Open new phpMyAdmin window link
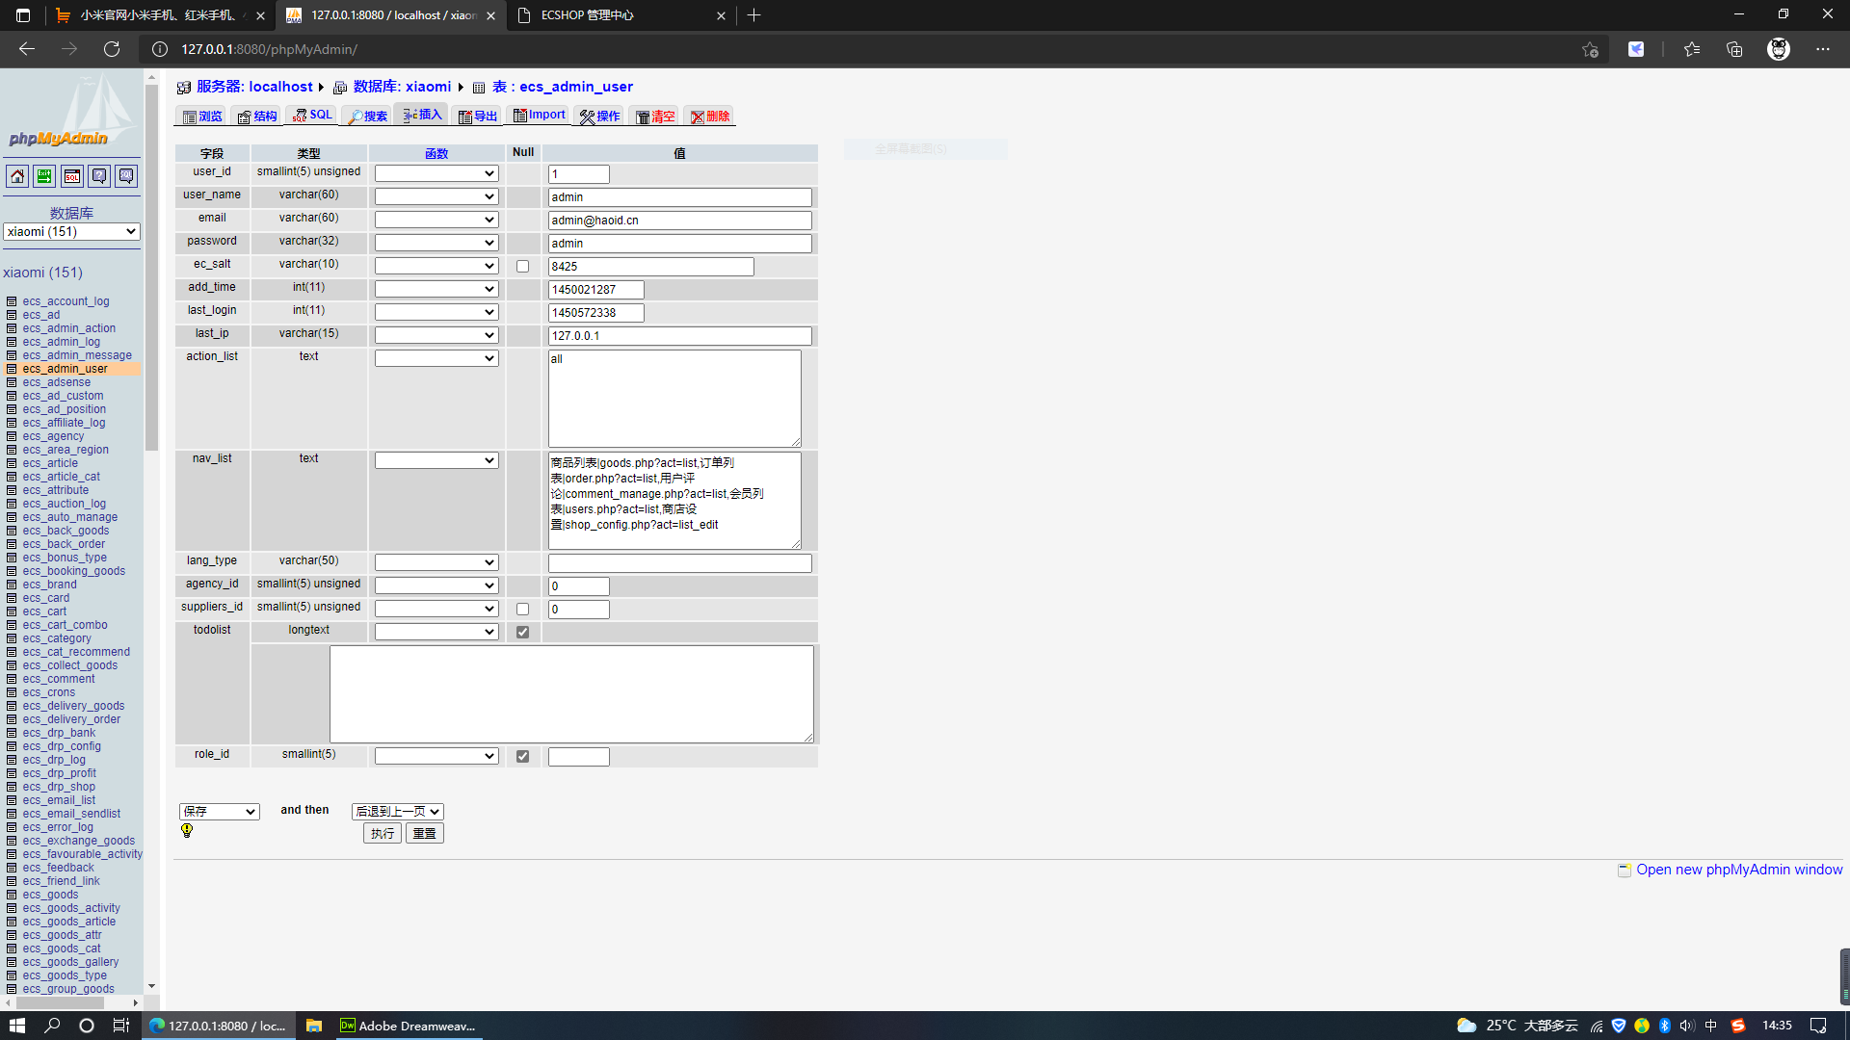 click(x=1738, y=870)
